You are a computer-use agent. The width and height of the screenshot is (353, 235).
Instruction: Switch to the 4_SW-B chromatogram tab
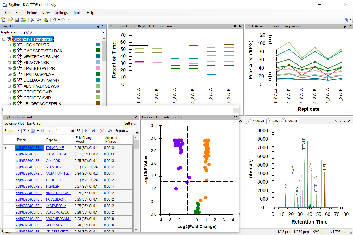274,121
